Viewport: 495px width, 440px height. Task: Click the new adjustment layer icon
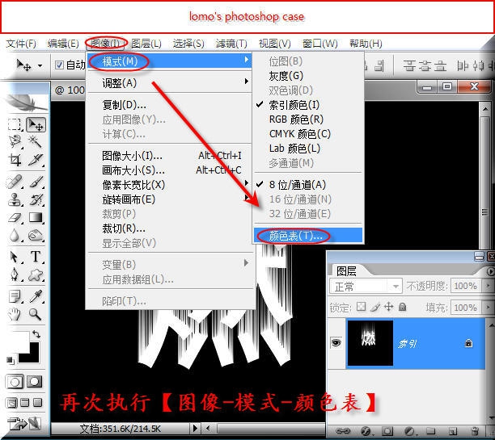409,431
